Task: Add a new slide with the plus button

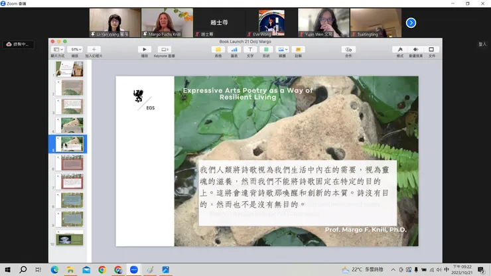Action: point(94,50)
